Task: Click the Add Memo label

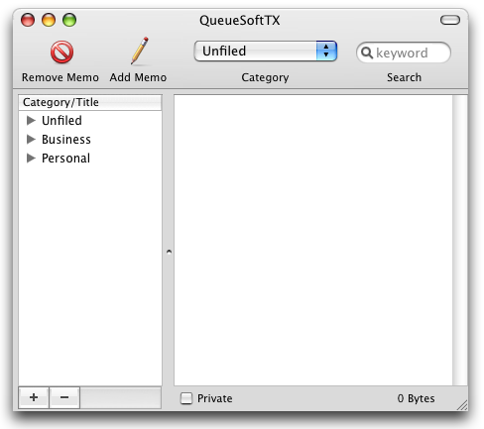Action: click(138, 77)
